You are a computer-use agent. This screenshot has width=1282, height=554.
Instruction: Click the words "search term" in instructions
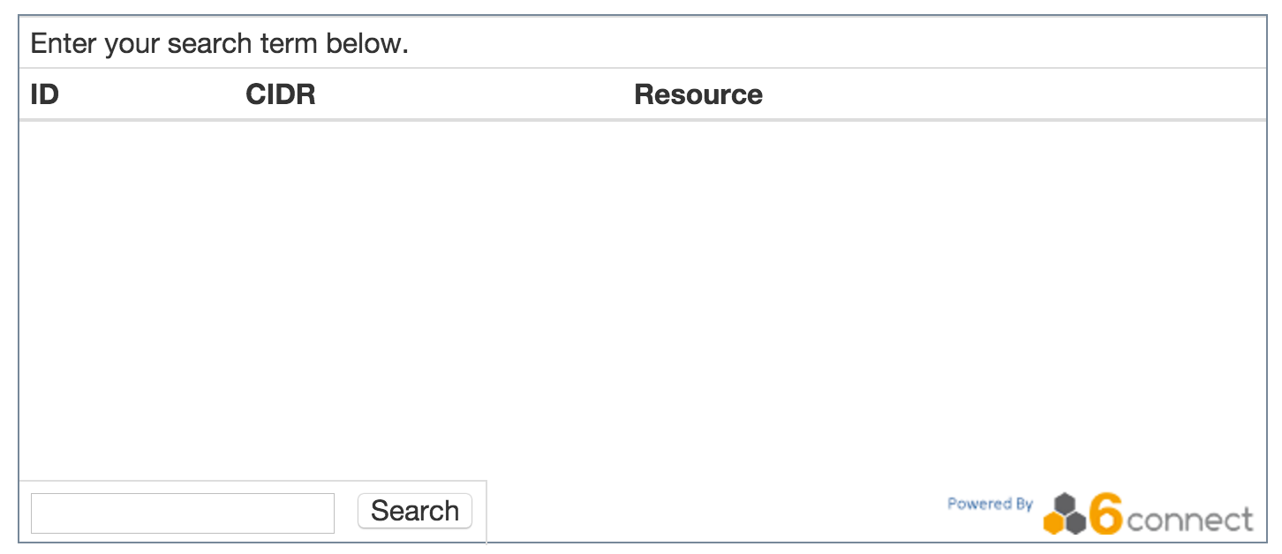(x=220, y=43)
